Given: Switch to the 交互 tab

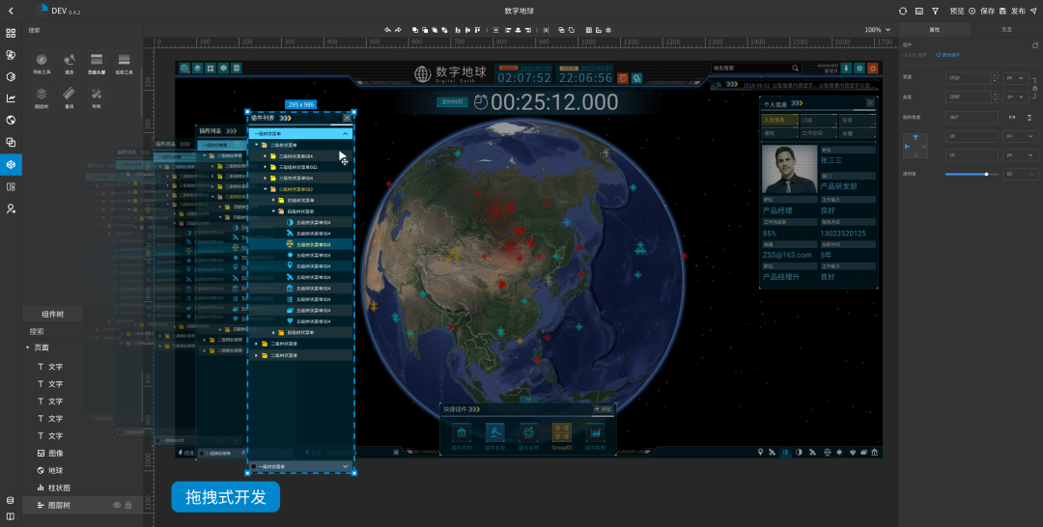Looking at the screenshot, I should point(1006,30).
